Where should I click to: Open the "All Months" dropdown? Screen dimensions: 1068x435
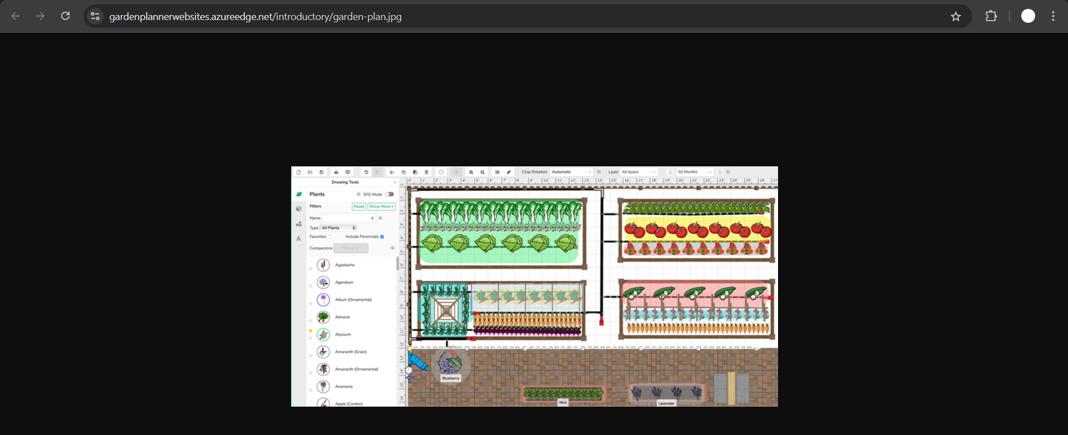[x=694, y=172]
